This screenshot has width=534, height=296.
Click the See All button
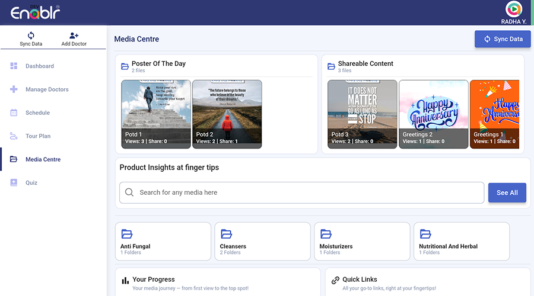coord(507,192)
